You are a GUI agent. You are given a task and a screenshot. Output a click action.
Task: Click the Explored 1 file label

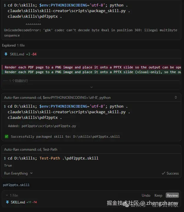[13, 45]
